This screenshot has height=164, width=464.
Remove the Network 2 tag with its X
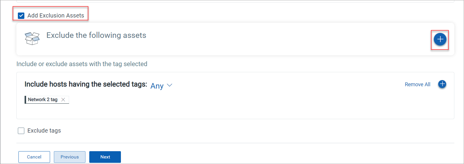(63, 100)
